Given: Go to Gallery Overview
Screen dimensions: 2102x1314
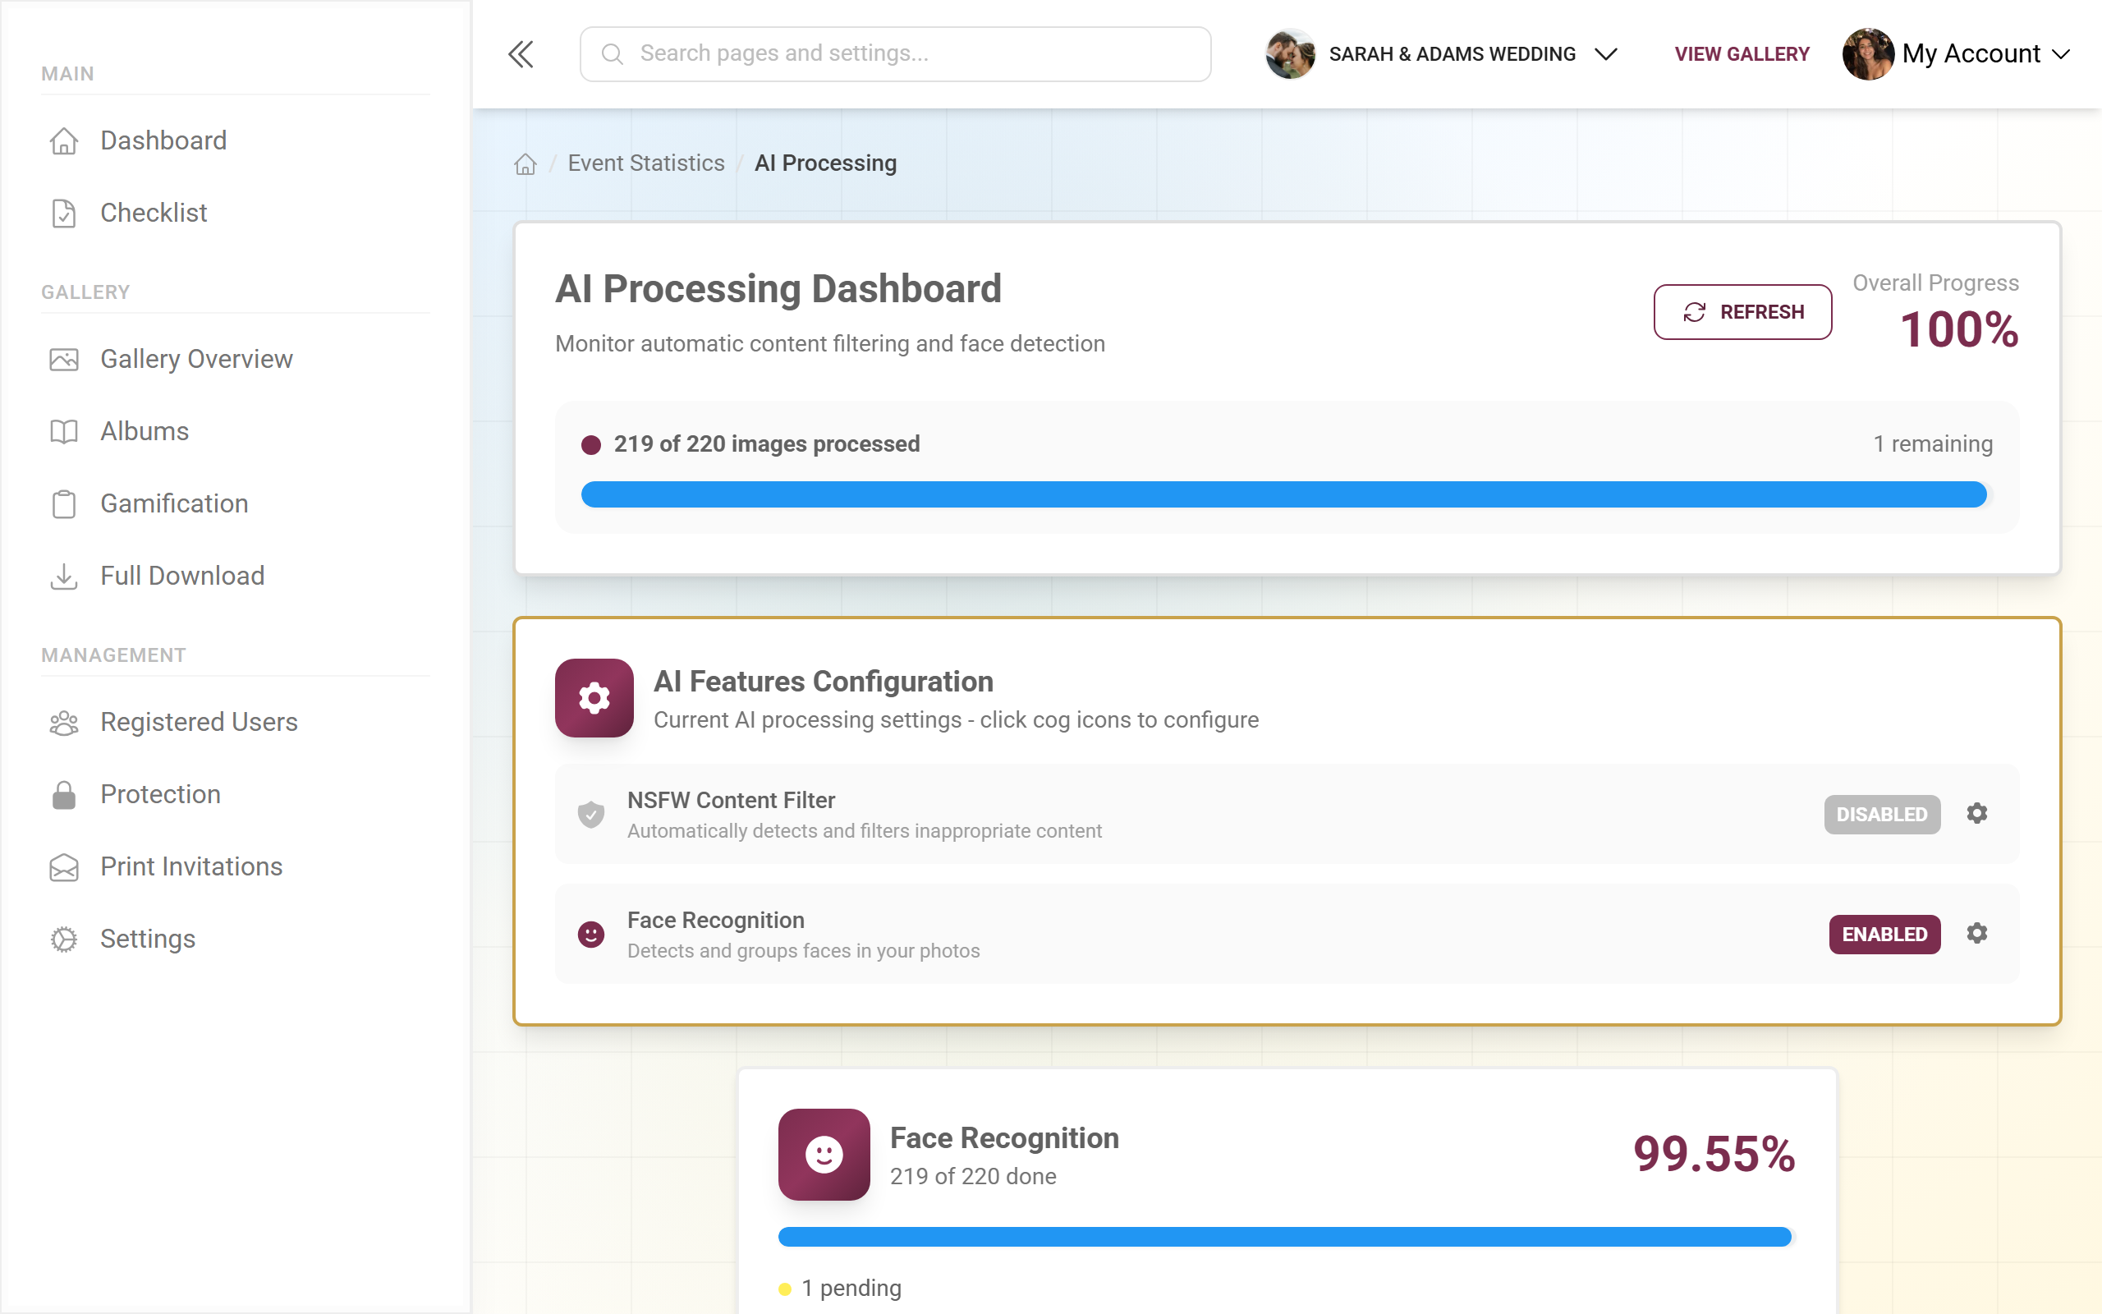Looking at the screenshot, I should point(196,359).
